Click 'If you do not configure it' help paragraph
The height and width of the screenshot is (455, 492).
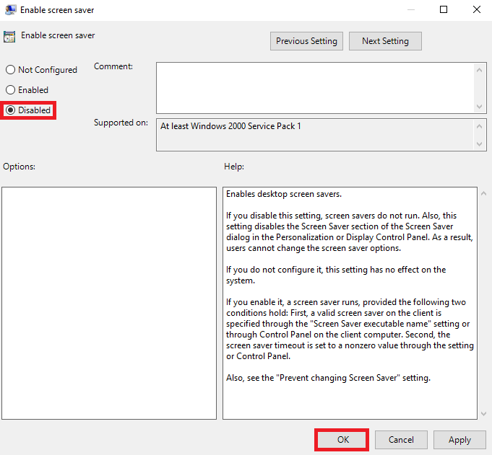[336, 275]
